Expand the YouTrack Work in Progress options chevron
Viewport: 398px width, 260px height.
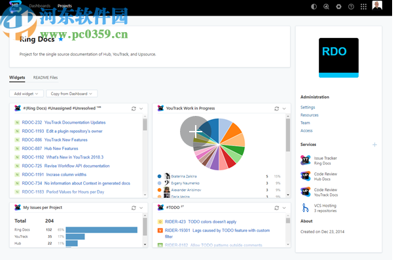[x=284, y=109]
